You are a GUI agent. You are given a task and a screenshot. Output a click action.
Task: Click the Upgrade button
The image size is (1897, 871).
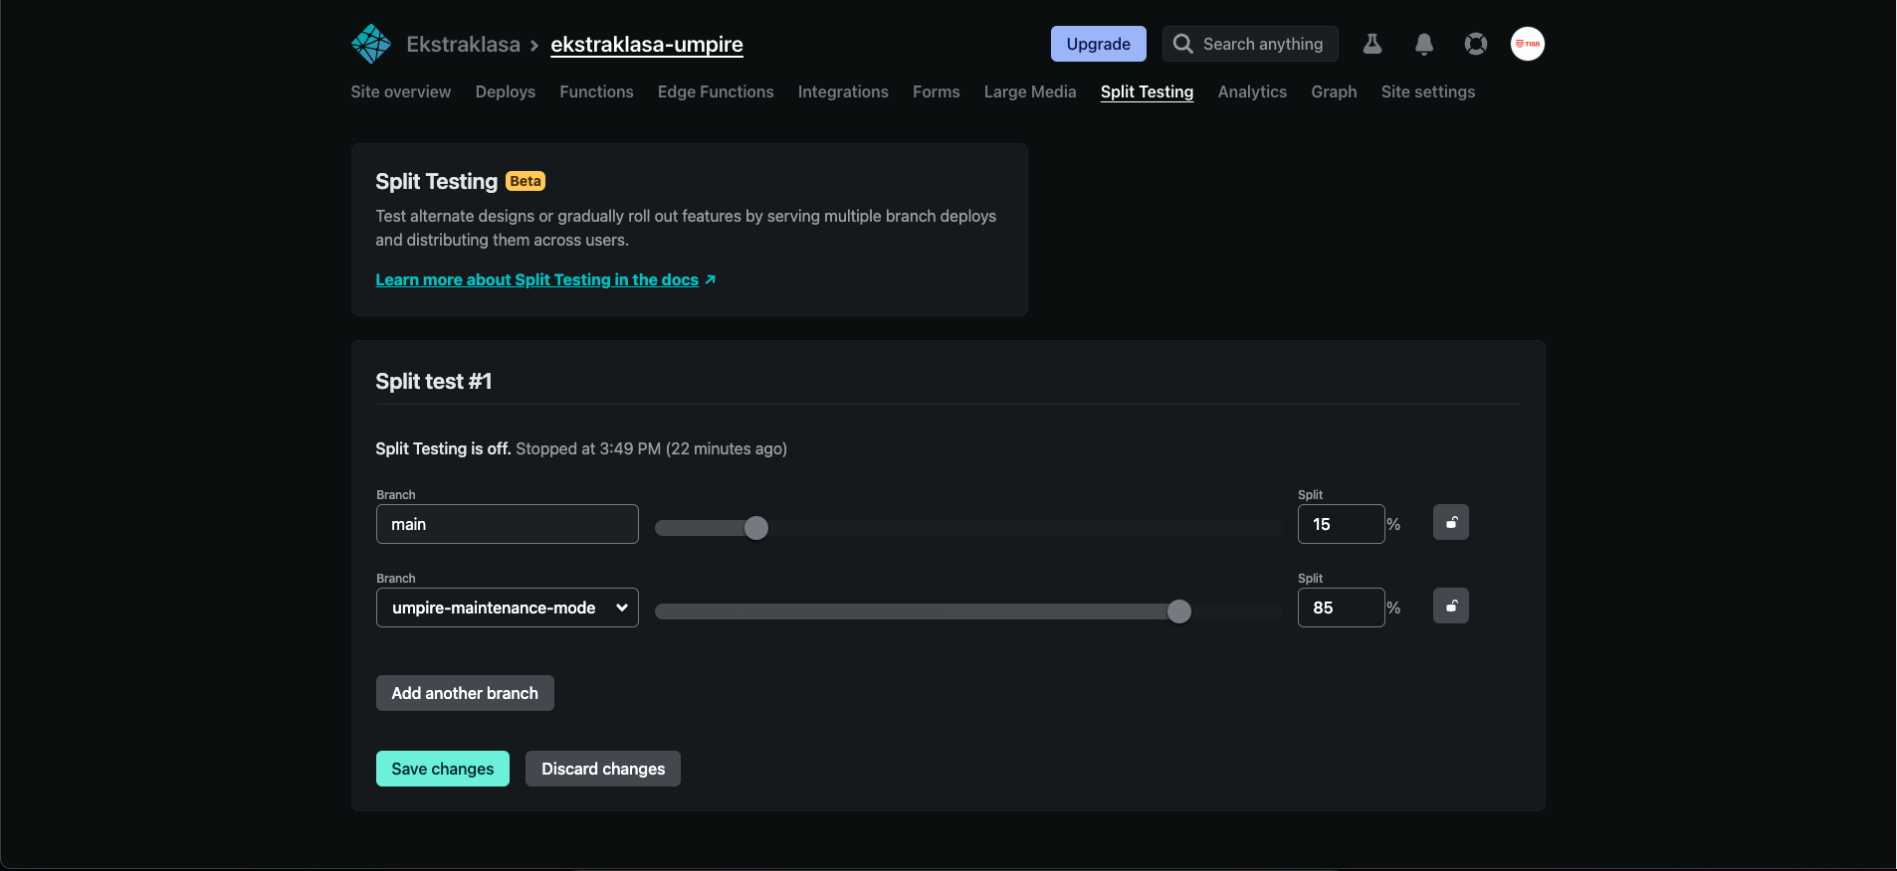[x=1099, y=44]
